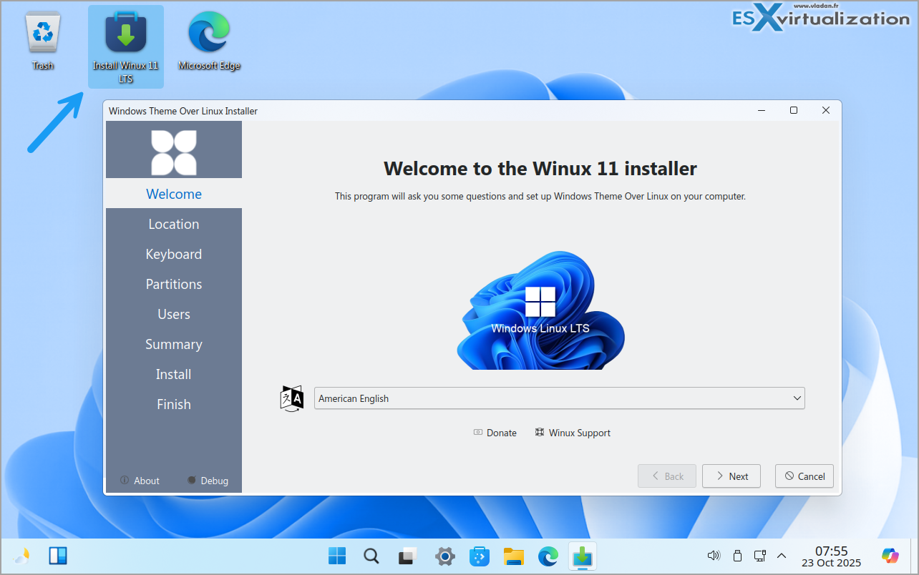This screenshot has height=575, width=919.
Task: Open the Winux Support link
Action: (x=573, y=433)
